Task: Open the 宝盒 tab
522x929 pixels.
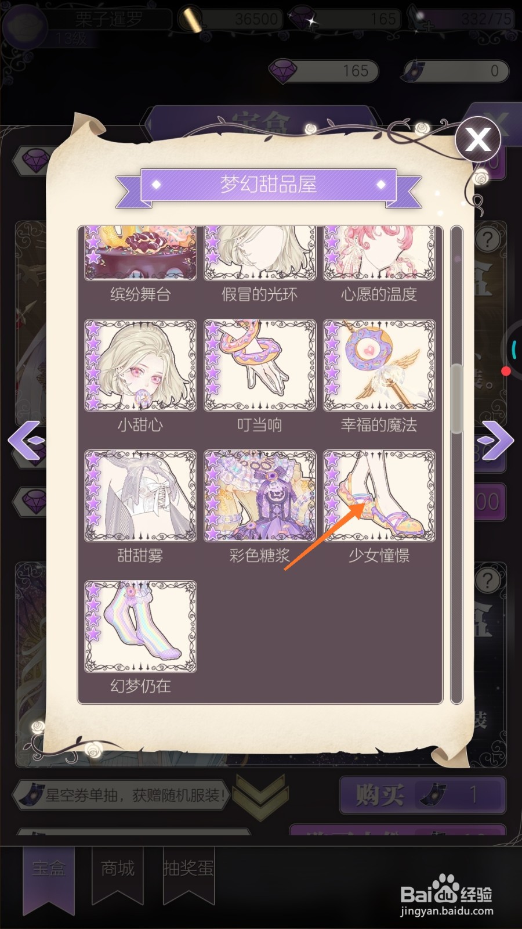Action: [x=49, y=874]
